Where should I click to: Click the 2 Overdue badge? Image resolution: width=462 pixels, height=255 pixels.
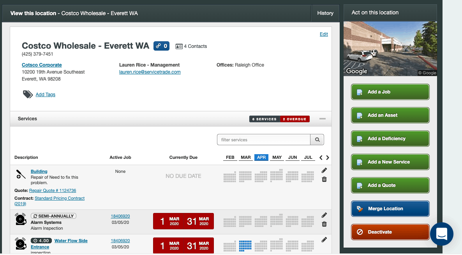(294, 119)
